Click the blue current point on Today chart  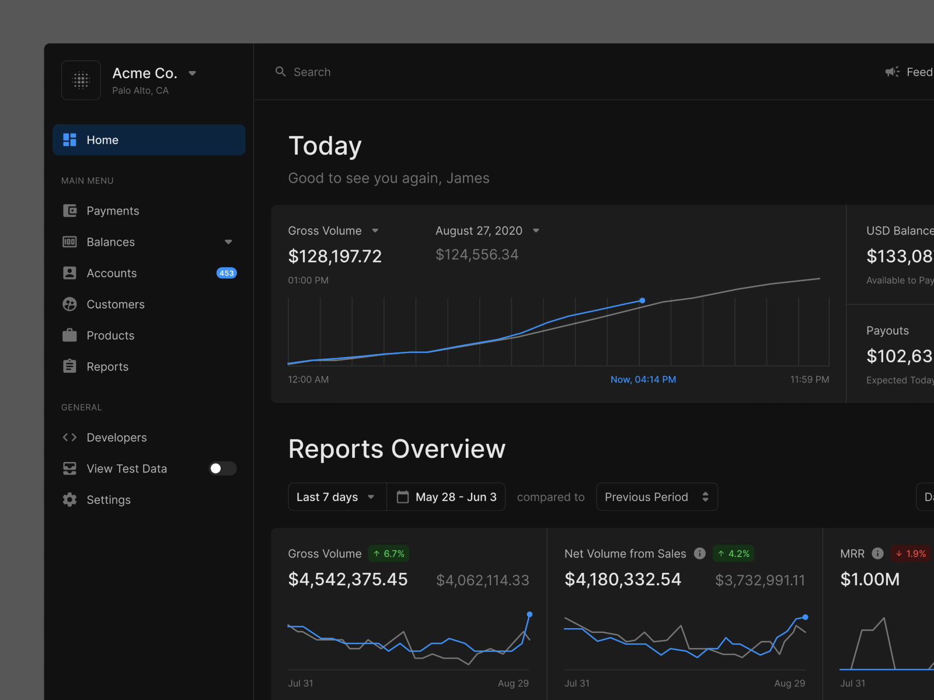[642, 300]
